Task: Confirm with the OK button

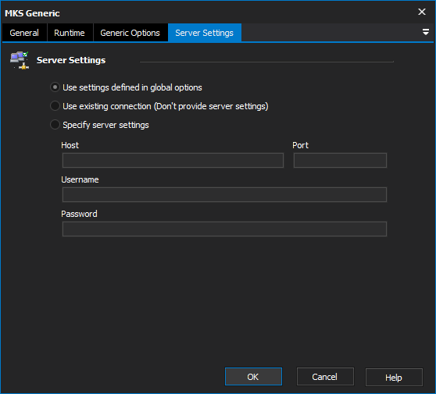Action: point(253,377)
